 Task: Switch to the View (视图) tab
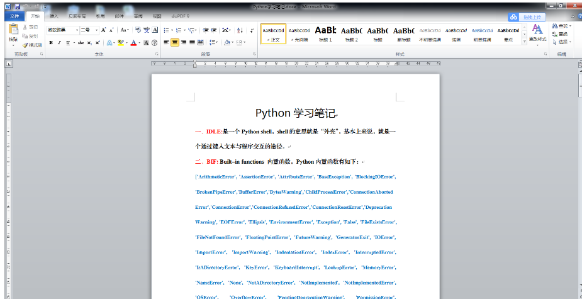(x=157, y=16)
